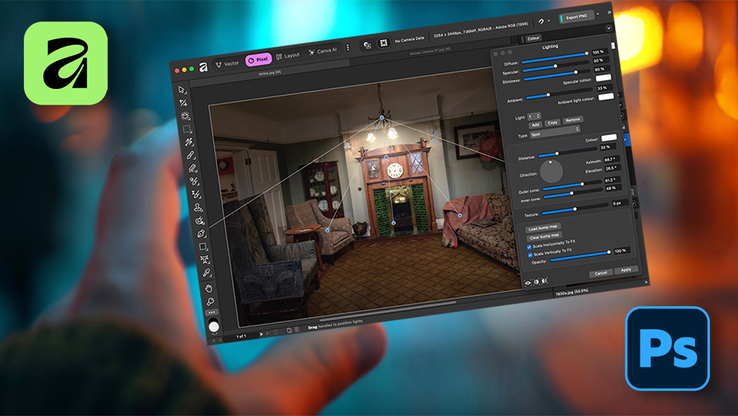Select the Hand pan tool
Viewport: 738px width, 416px height.
point(209,288)
